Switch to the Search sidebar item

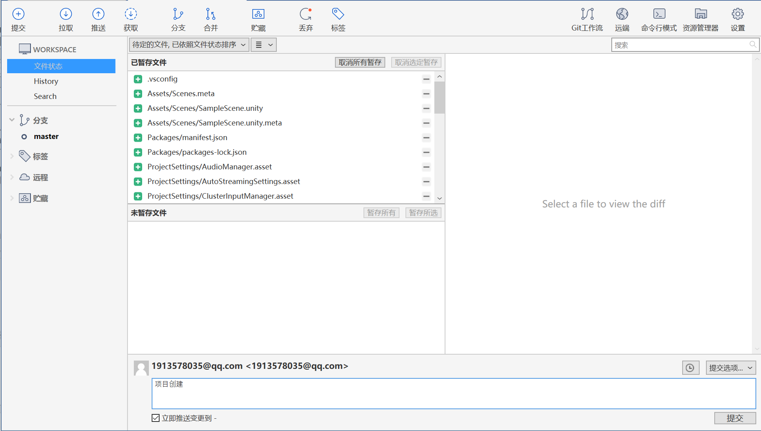click(x=45, y=96)
